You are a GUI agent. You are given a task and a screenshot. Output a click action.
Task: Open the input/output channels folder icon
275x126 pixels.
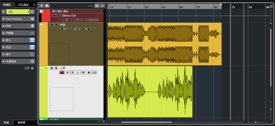pyautogui.click(x=42, y=11)
